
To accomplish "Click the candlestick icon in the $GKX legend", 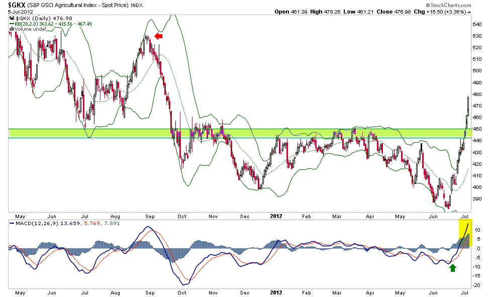I will 12,18.
